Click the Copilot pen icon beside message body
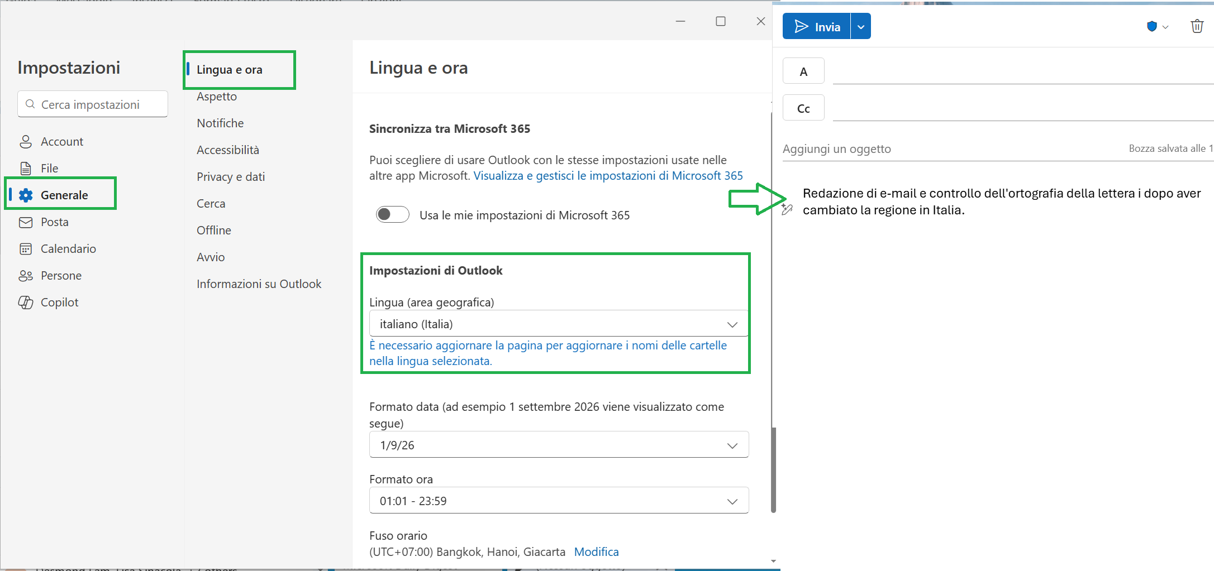The image size is (1214, 571). pyautogui.click(x=787, y=210)
